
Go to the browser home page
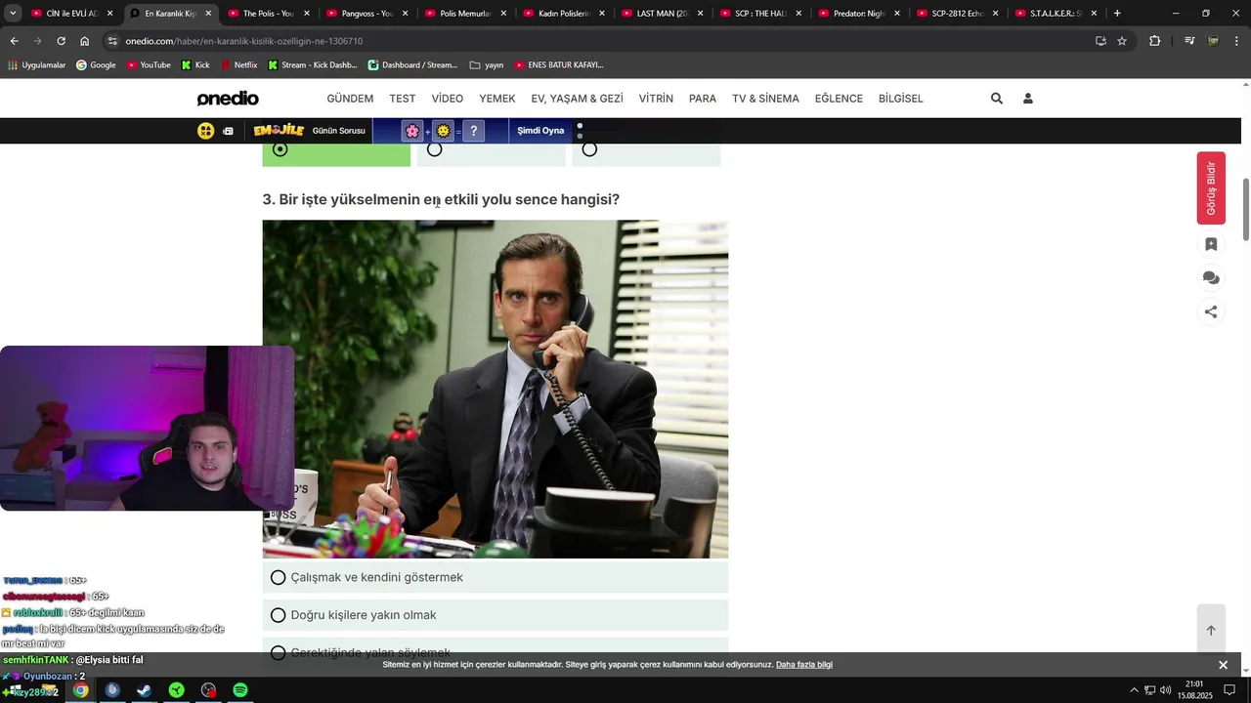point(84,41)
